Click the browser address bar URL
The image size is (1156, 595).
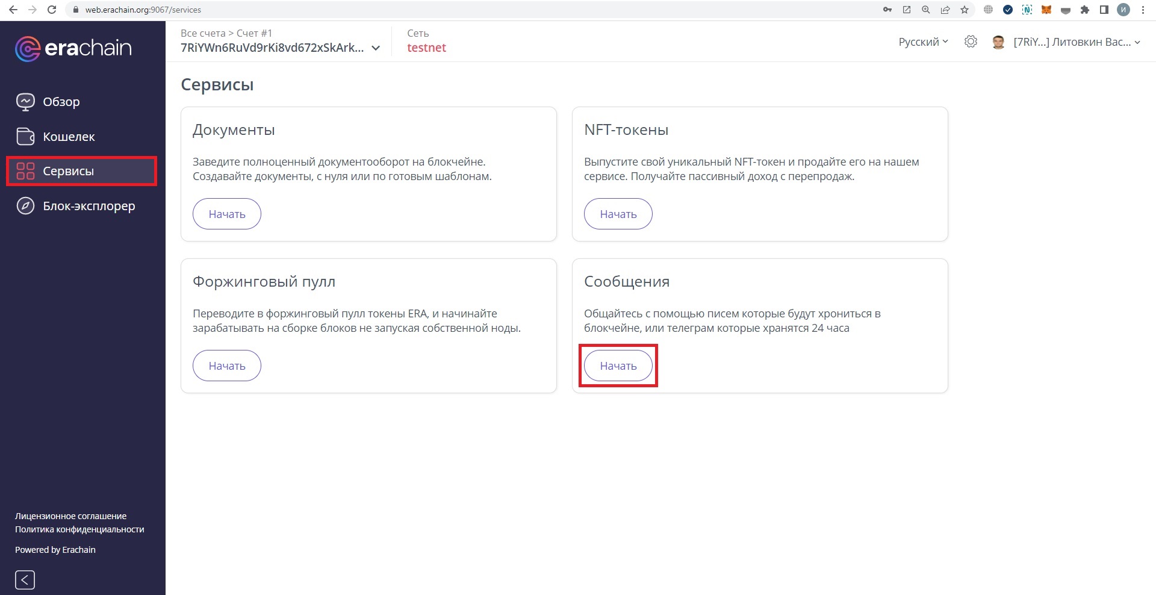pos(143,10)
